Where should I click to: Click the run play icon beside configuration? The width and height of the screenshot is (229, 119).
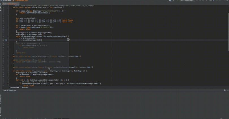tap(197, 1)
